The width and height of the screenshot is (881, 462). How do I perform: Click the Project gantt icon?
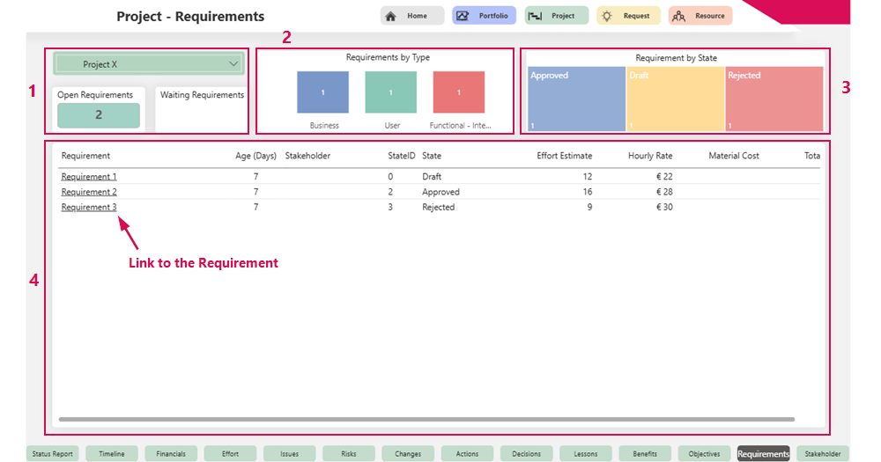click(535, 16)
